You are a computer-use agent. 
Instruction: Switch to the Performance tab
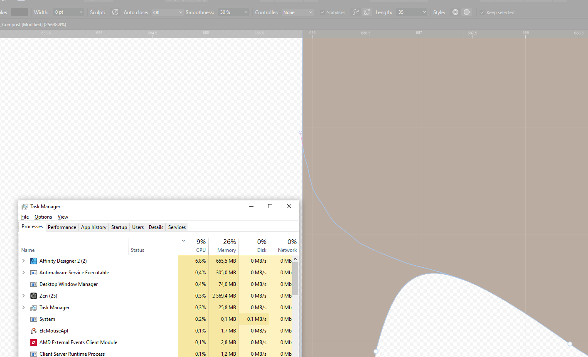[62, 227]
